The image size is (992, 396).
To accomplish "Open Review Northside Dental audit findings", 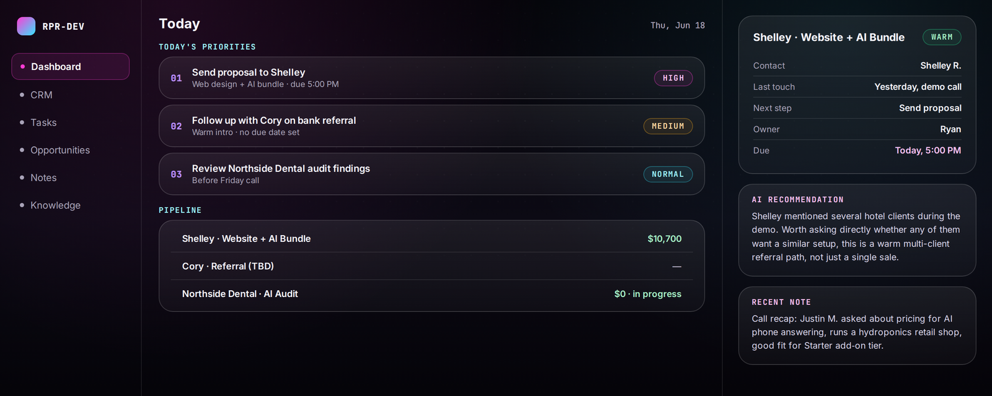I will click(x=432, y=174).
